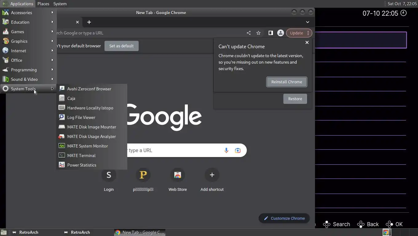Click Customize Chrome button
The image size is (418, 236).
click(x=284, y=218)
